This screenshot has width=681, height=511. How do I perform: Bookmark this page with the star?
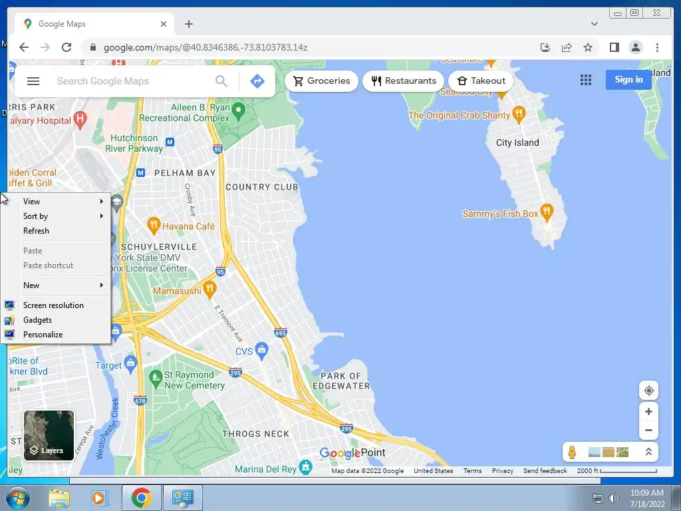(588, 47)
